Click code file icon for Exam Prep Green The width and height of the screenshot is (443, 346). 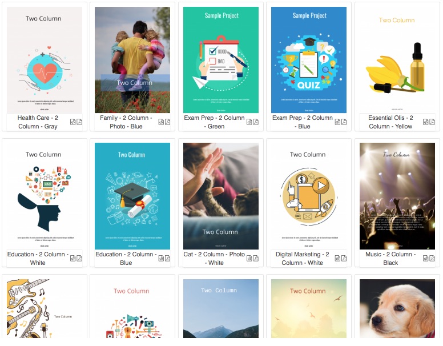[249, 122]
